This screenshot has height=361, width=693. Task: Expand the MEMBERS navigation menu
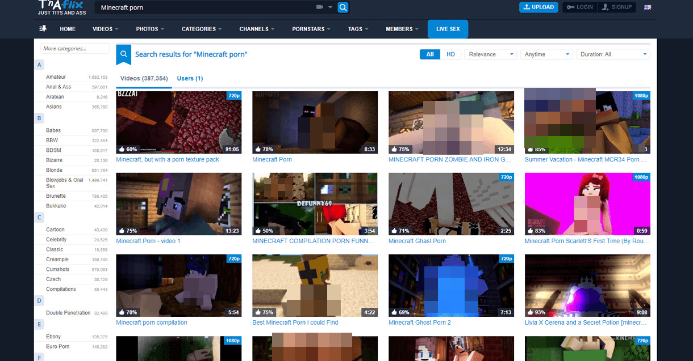[402, 29]
